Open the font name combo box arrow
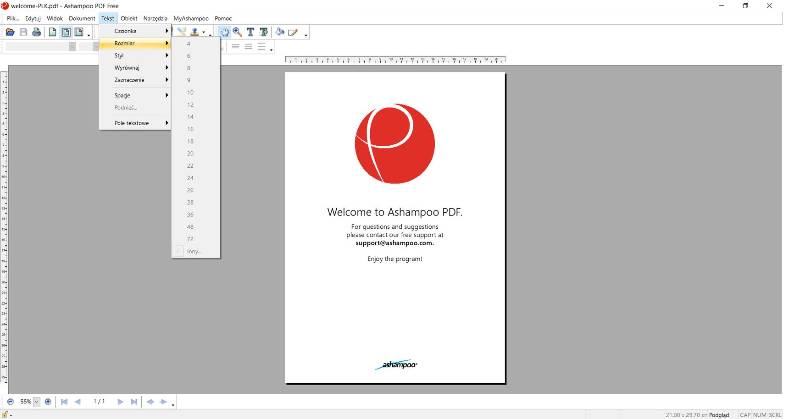Viewport: 789px width, 419px height. (x=72, y=46)
